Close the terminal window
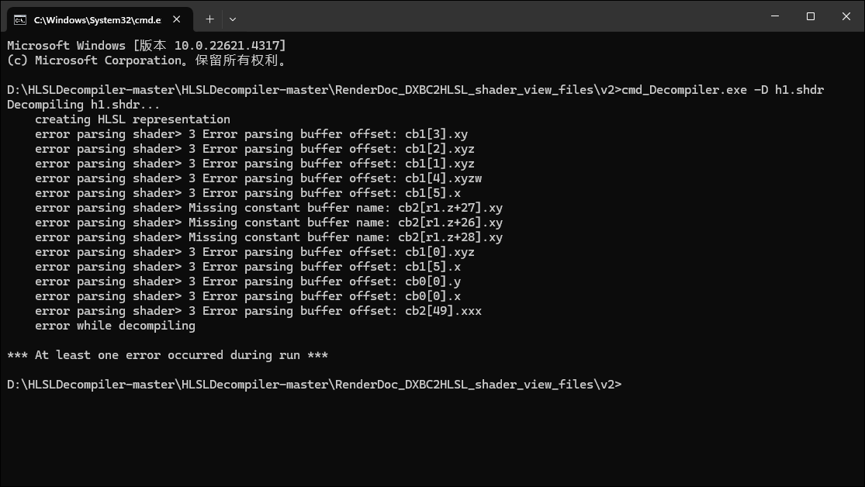This screenshot has width=865, height=487. coord(846,16)
